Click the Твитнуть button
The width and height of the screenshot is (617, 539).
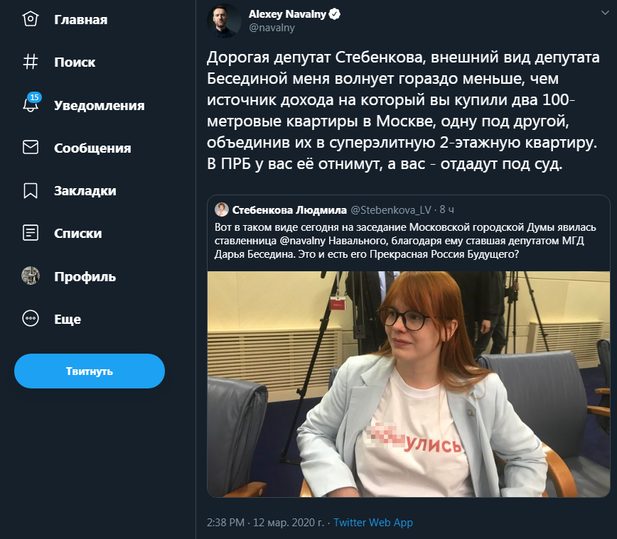(90, 371)
